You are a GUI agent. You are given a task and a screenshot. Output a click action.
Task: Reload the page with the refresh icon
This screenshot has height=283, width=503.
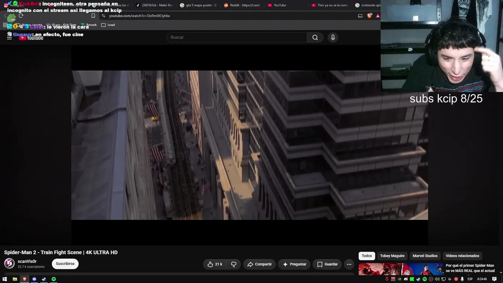pos(21,16)
